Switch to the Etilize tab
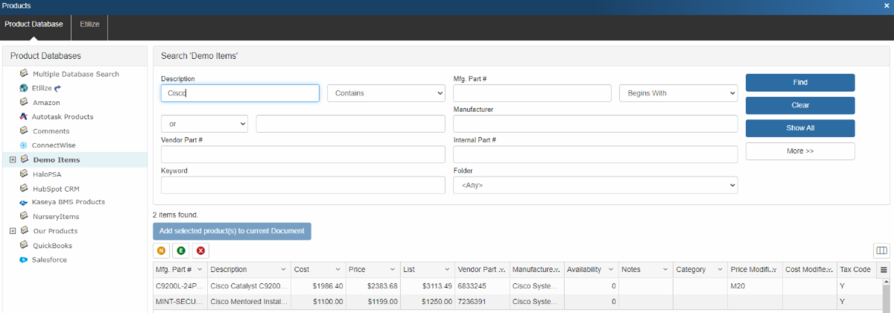 [90, 24]
